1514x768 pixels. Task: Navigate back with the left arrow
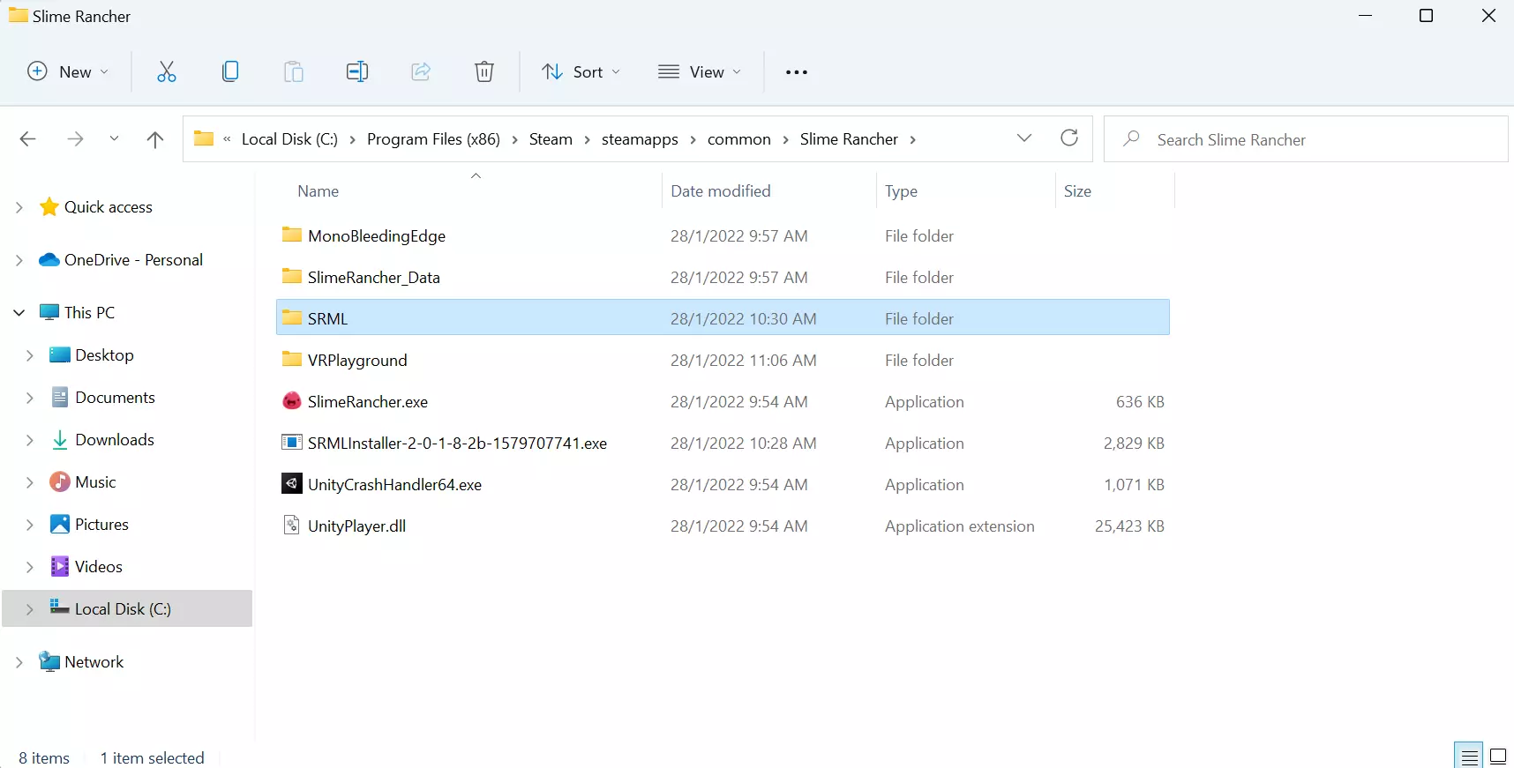(28, 139)
